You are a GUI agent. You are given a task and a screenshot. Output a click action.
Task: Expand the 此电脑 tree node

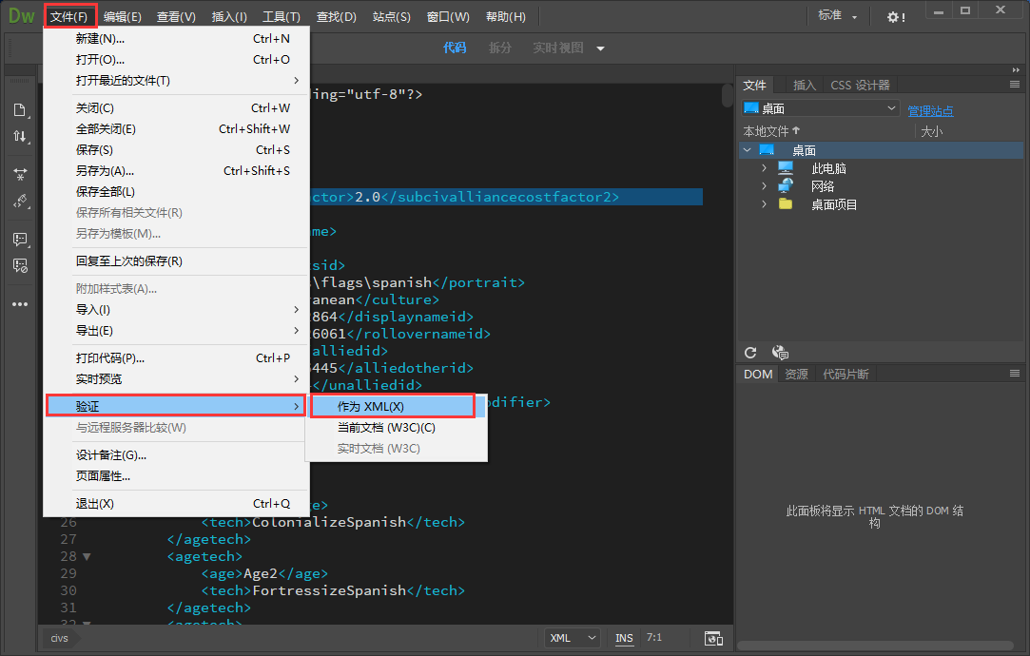tap(764, 168)
